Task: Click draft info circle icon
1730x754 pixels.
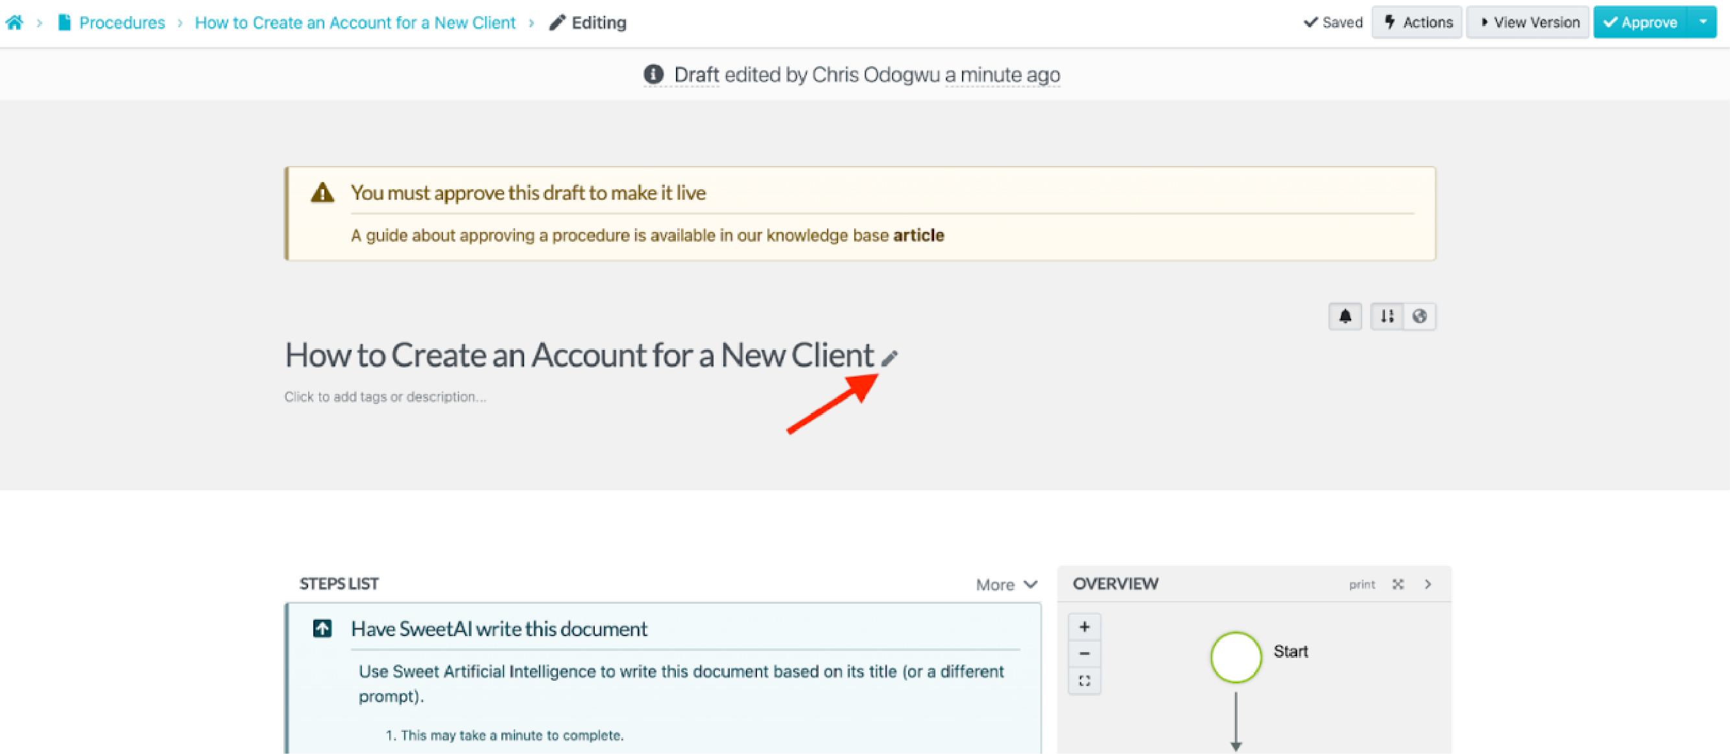Action: click(653, 75)
